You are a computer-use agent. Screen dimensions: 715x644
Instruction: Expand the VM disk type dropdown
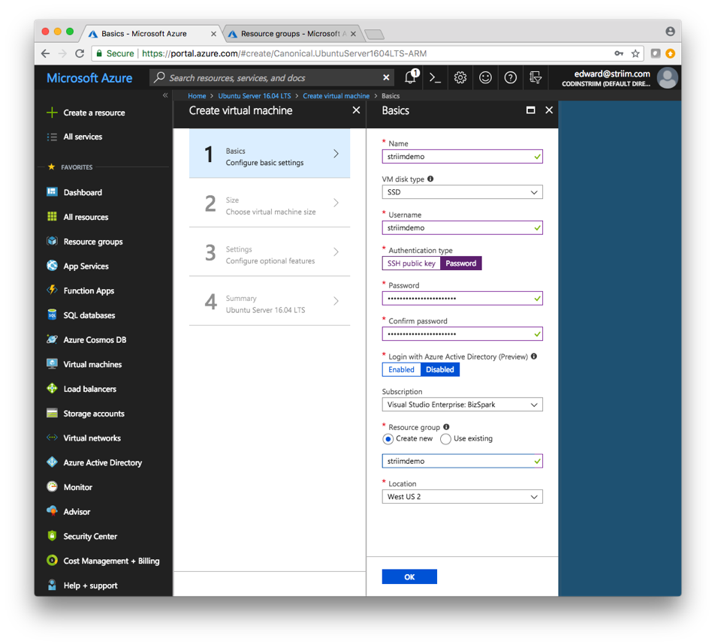[461, 192]
